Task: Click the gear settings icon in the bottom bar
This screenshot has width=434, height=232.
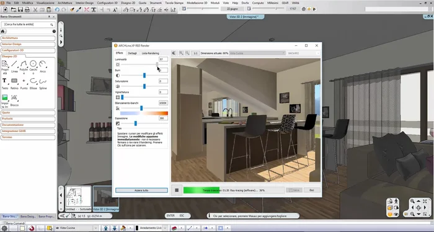Action: pos(4,228)
